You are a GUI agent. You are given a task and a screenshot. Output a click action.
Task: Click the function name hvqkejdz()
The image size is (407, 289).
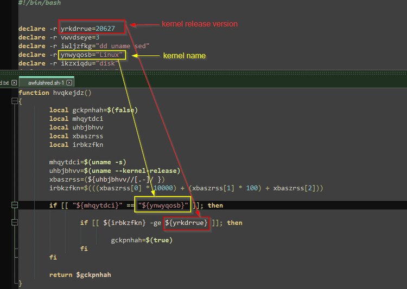72,93
